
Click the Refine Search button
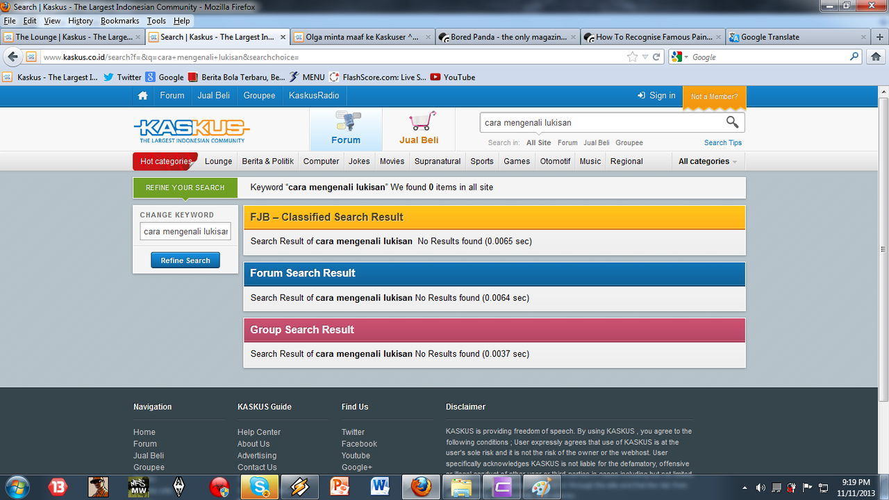coord(185,260)
